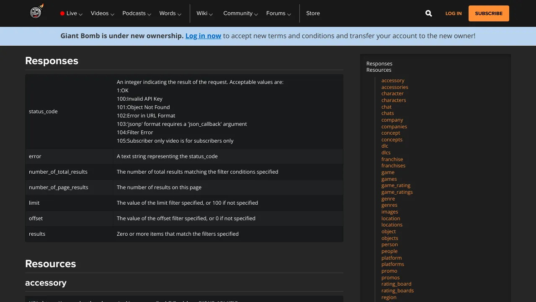
Task: Open the promo sidebar link
Action: pyautogui.click(x=389, y=271)
